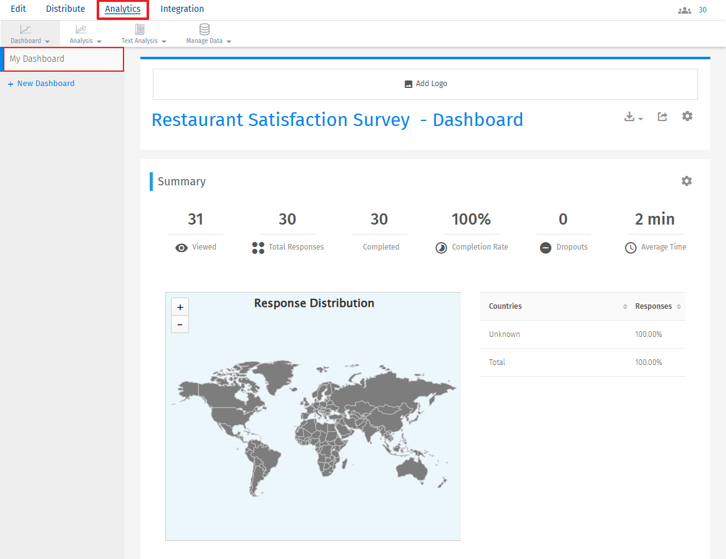This screenshot has width=726, height=559.
Task: Click the Add Logo button
Action: pos(425,83)
